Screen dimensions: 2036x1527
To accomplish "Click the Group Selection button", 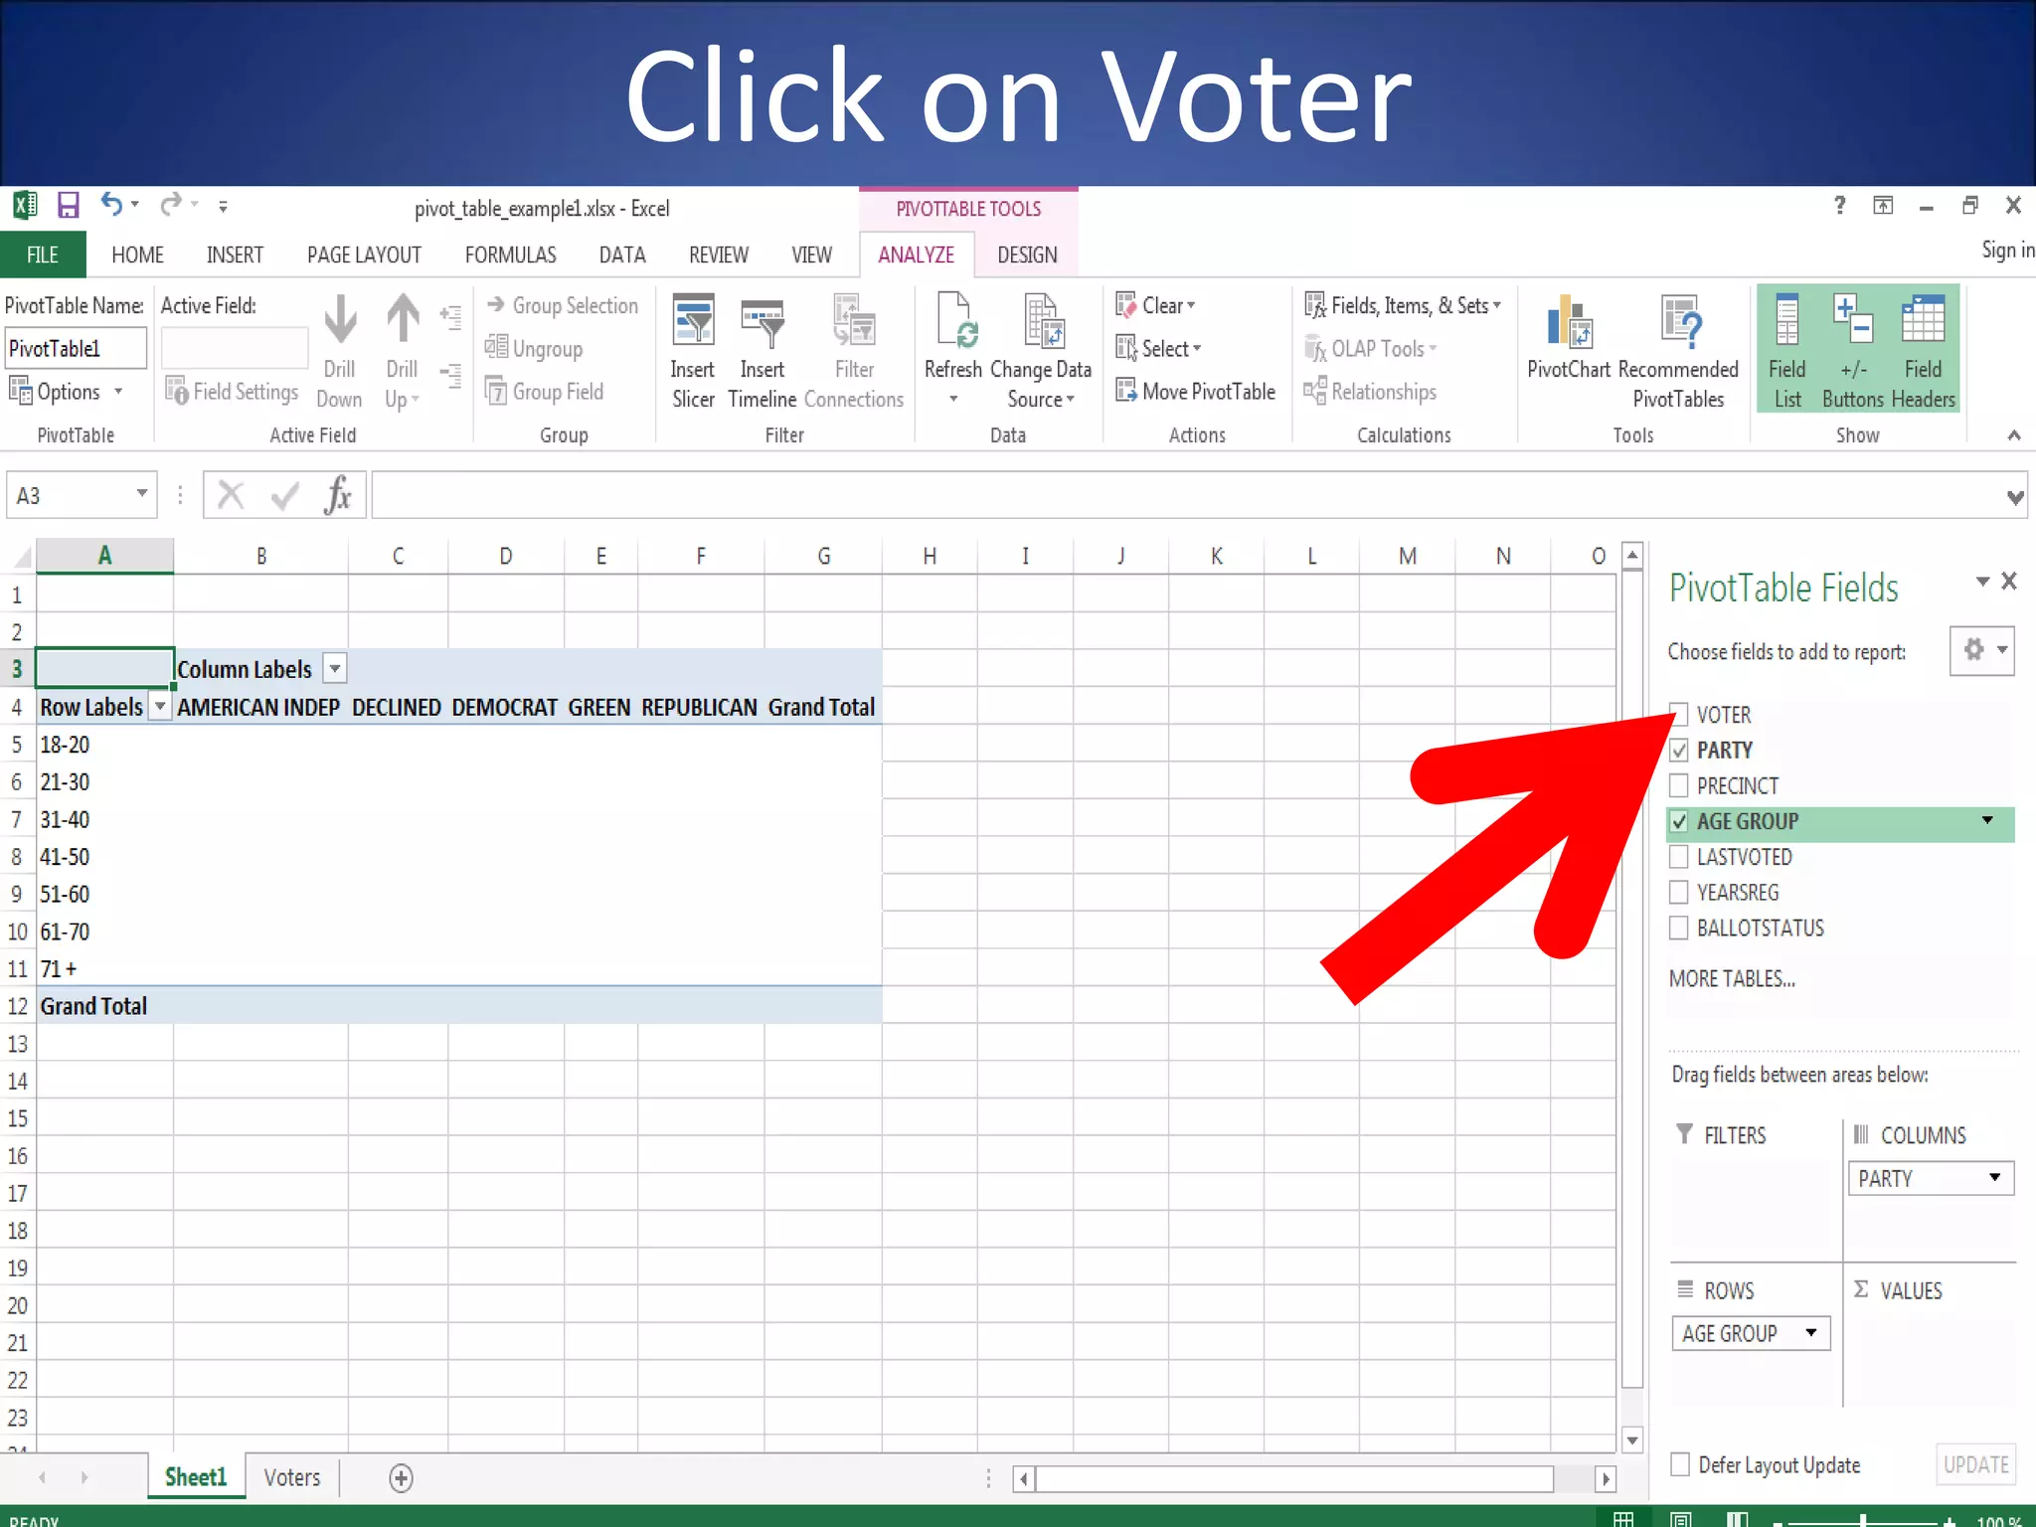I will [563, 305].
